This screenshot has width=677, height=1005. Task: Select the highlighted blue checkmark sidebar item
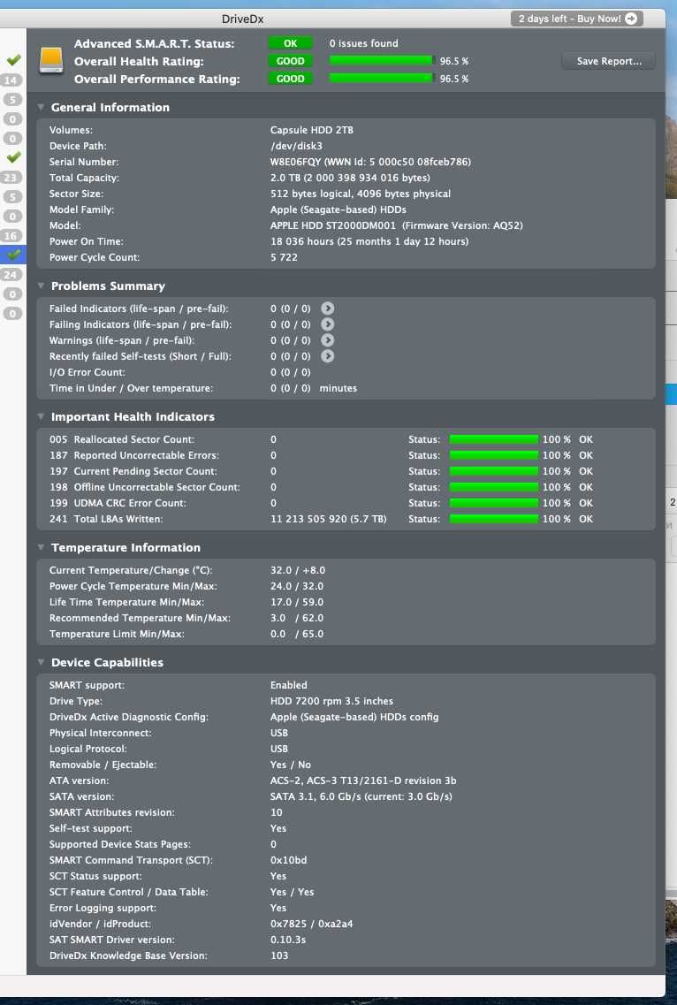pyautogui.click(x=13, y=255)
